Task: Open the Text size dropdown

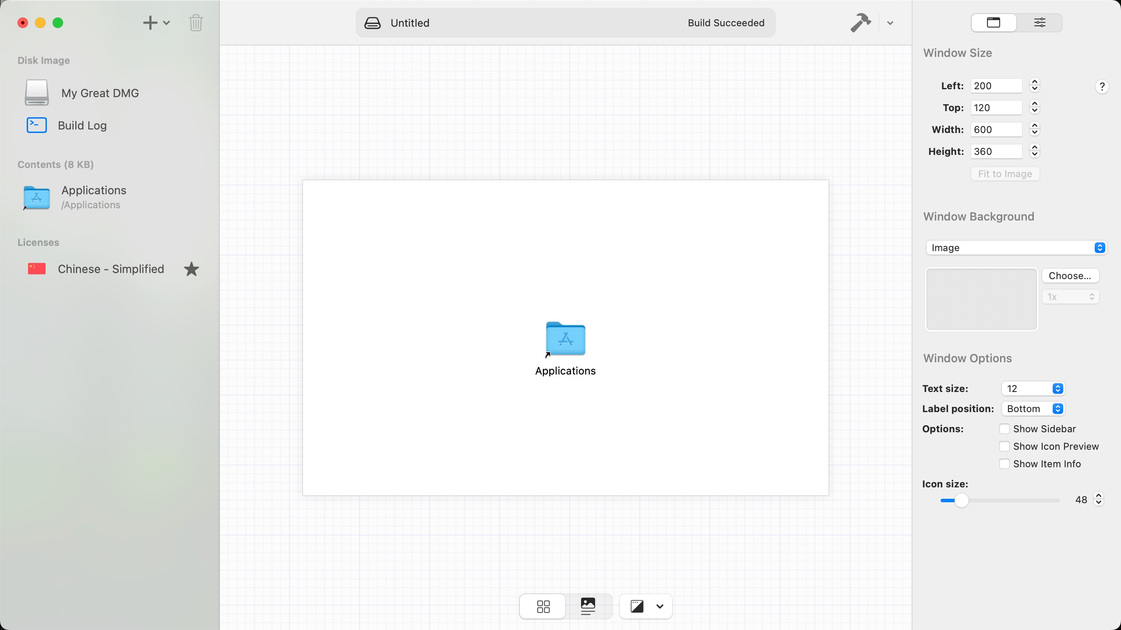Action: 1033,388
